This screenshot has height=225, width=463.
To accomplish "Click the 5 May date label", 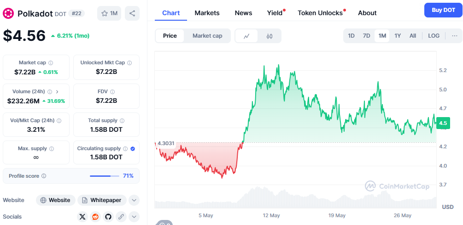I will pos(206,215).
